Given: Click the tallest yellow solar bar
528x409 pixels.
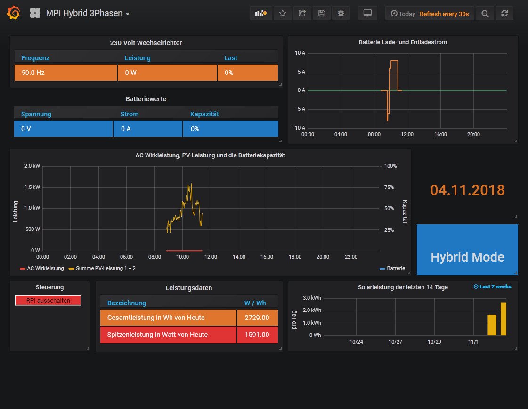Looking at the screenshot, I should click(x=504, y=319).
